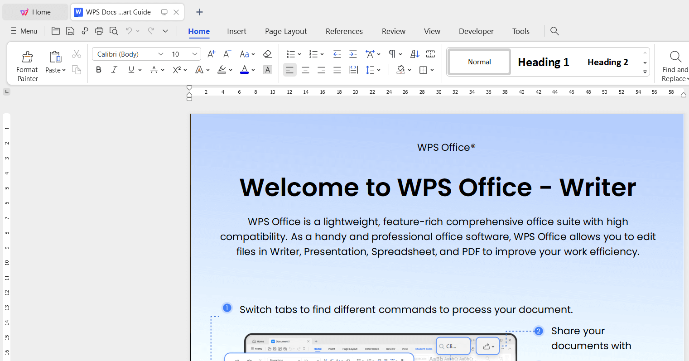Image resolution: width=689 pixels, height=361 pixels.
Task: Open the Sort tool icon
Action: [x=414, y=53]
